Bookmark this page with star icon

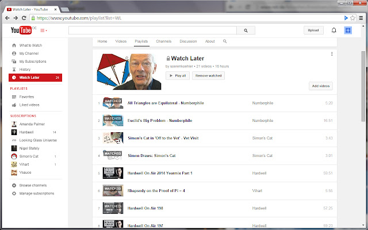coord(352,18)
